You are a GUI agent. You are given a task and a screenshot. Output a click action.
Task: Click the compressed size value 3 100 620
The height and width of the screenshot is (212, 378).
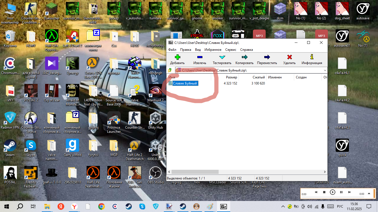258,83
